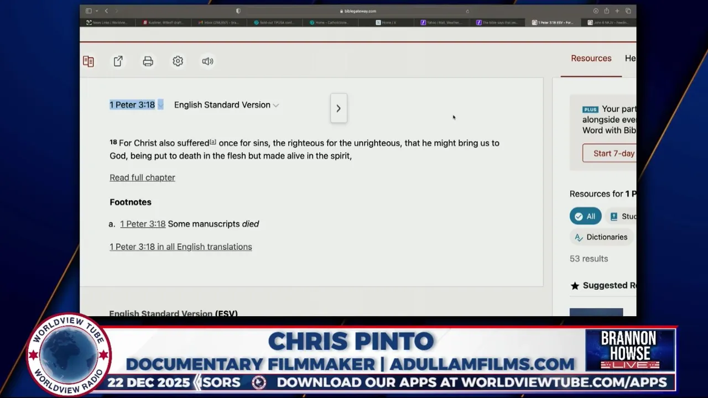Open the 1 Peter 3:18 footnote reference link
The width and height of the screenshot is (708, 398).
143,224
